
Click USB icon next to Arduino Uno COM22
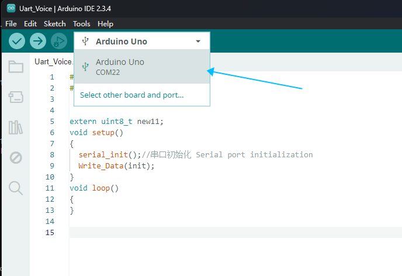click(85, 67)
